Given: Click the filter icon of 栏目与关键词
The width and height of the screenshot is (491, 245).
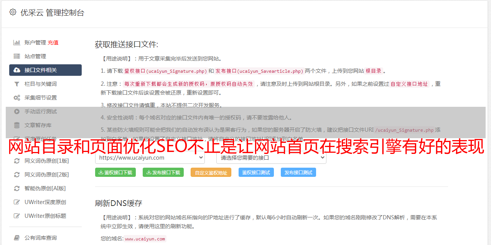Looking at the screenshot, I should [x=17, y=84].
